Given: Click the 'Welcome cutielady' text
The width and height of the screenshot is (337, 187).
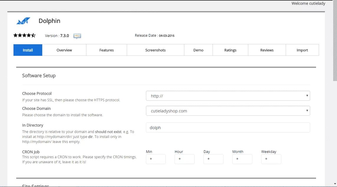Looking at the screenshot, I should tap(308, 4).
